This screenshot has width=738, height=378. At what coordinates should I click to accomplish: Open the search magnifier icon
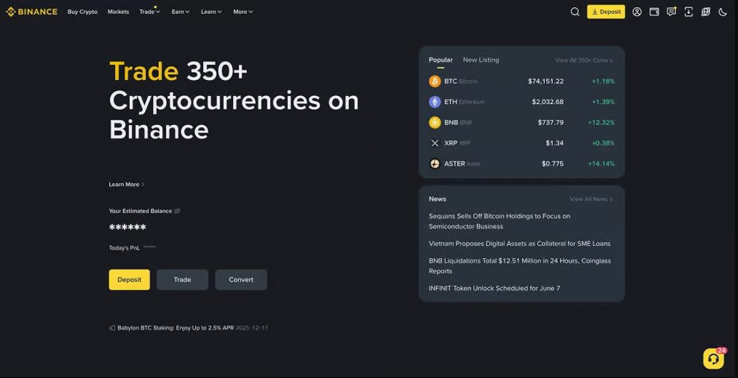pos(575,12)
